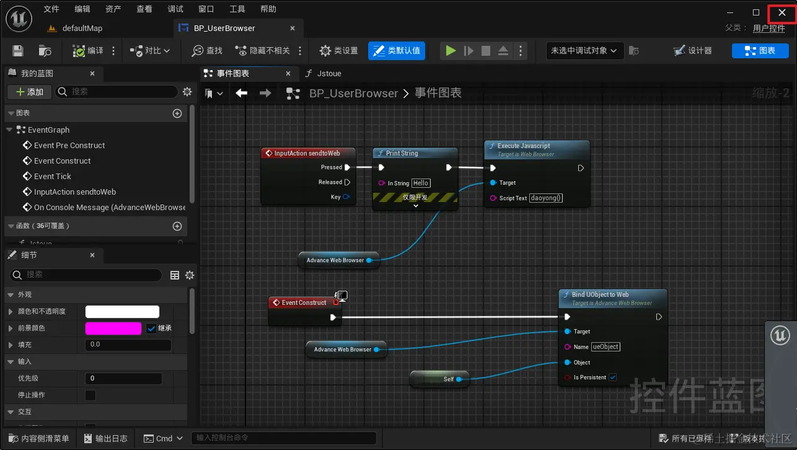
Task: Toggle the 继承 checkbox in Details panel
Action: (151, 328)
